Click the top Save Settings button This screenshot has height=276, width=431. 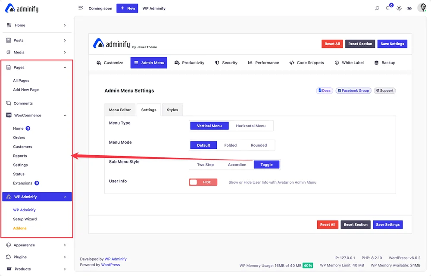pyautogui.click(x=392, y=44)
